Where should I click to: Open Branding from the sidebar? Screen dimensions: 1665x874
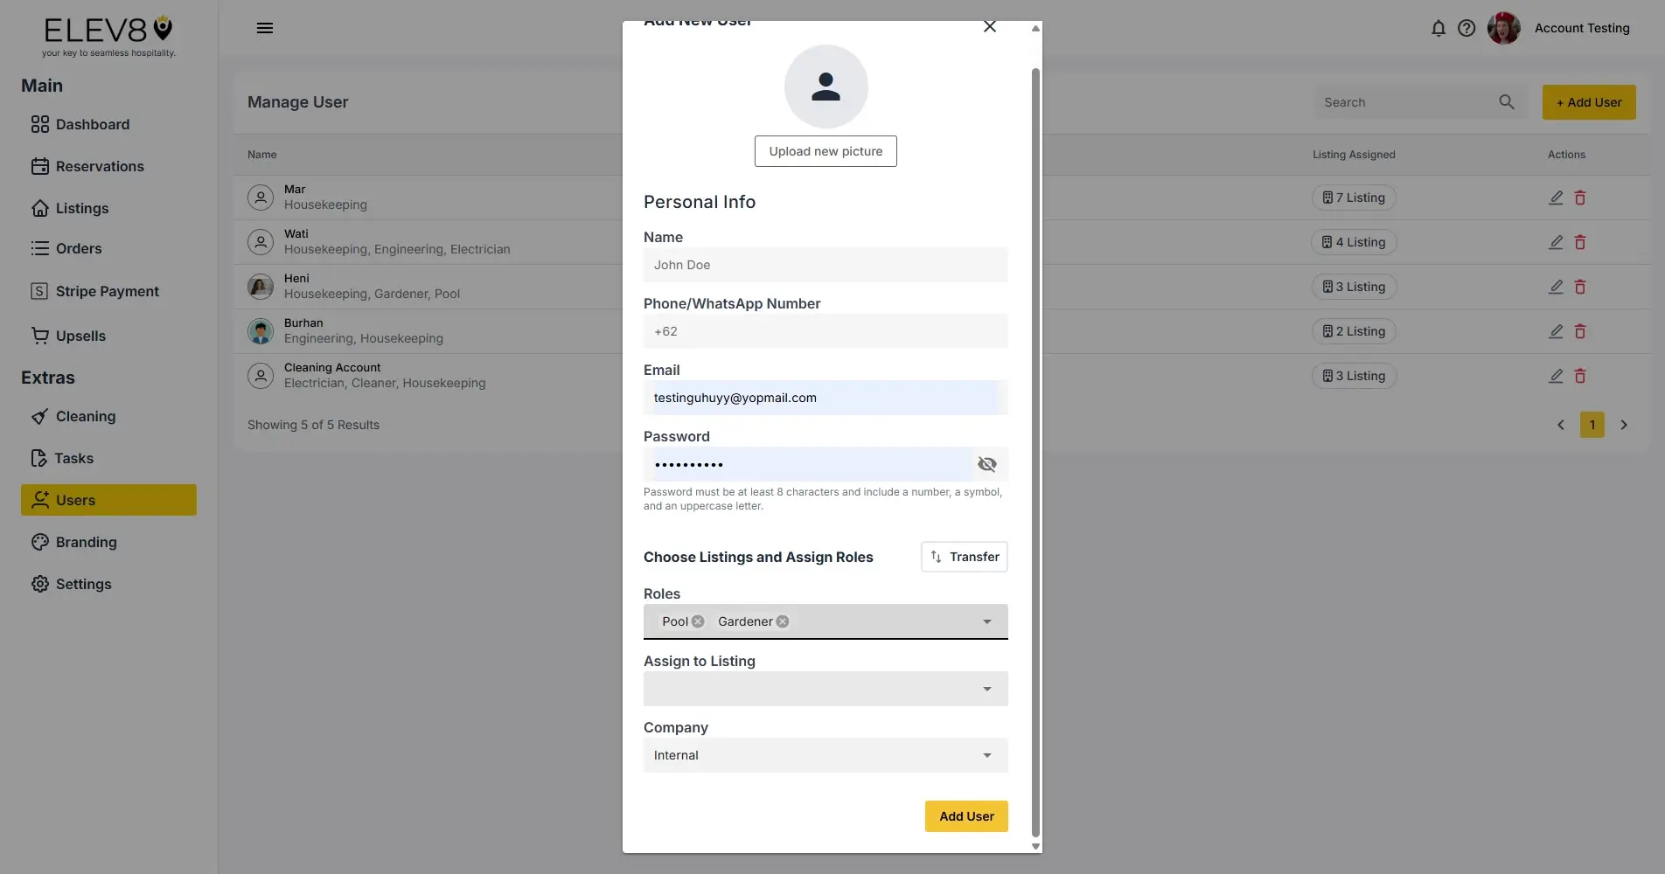[86, 542]
